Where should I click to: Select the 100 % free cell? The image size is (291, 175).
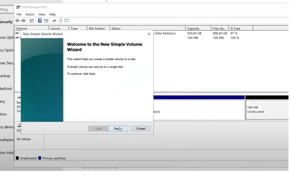click(235, 38)
